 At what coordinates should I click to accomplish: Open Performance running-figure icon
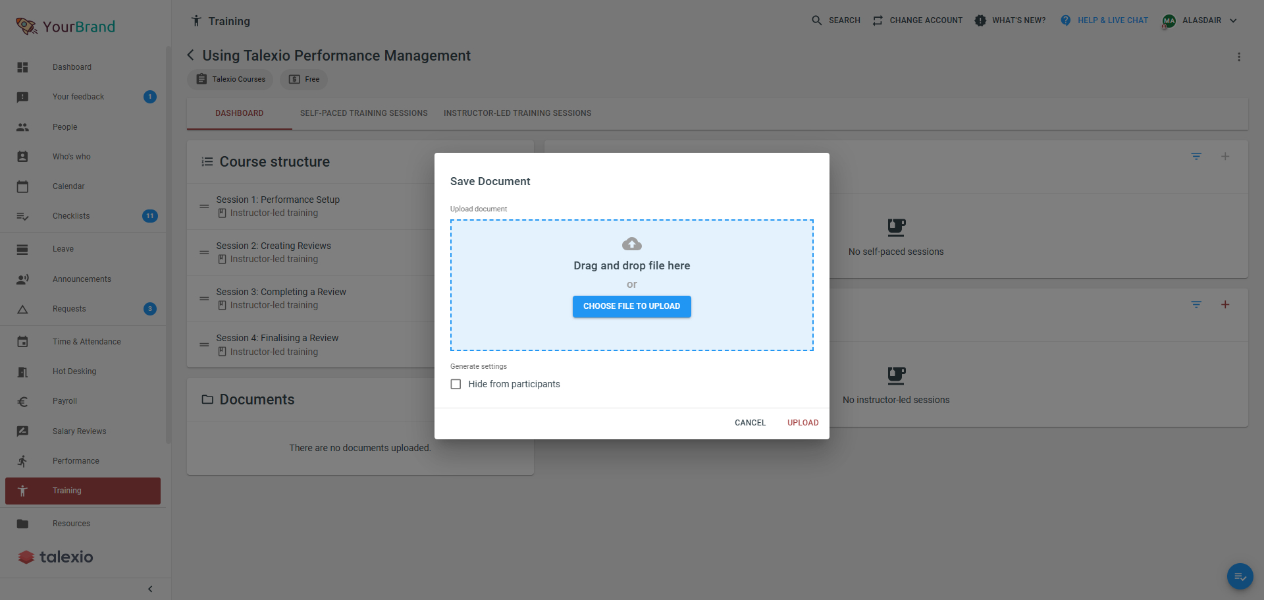[x=22, y=461]
